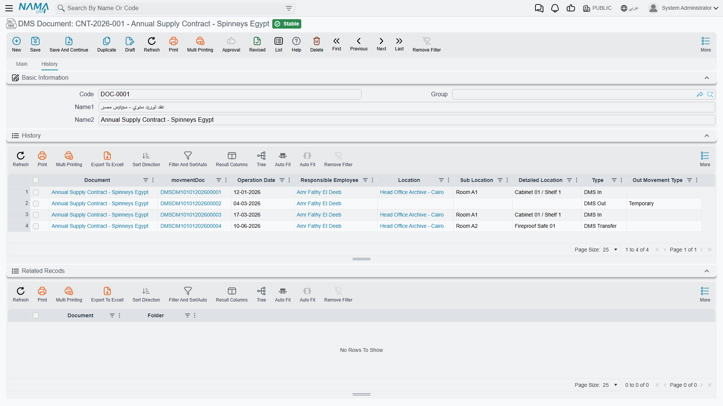Check the History select-all checkbox
Image resolution: width=723 pixels, height=406 pixels.
36,180
